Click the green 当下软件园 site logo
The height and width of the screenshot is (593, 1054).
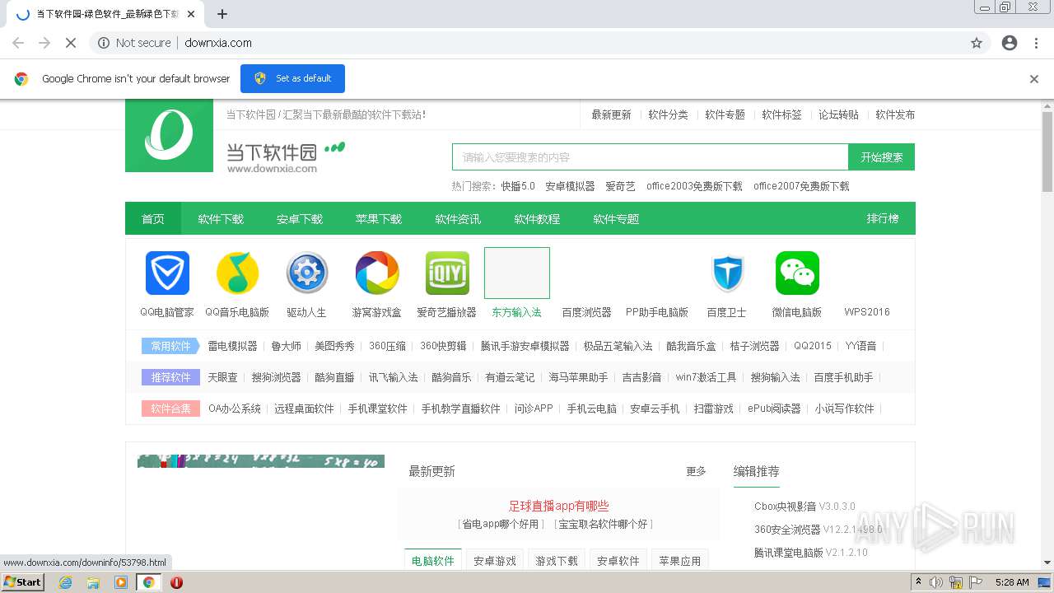[170, 136]
